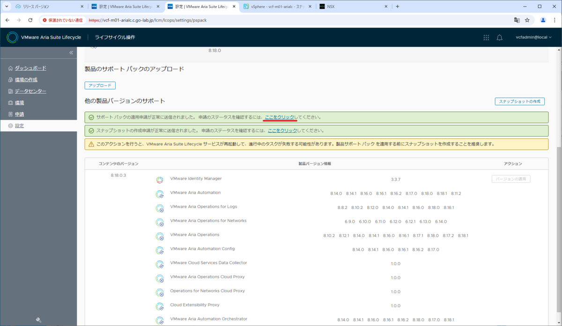This screenshot has height=326, width=562.
Task: Switch to the vSphere browser tab
Action: coord(276,7)
